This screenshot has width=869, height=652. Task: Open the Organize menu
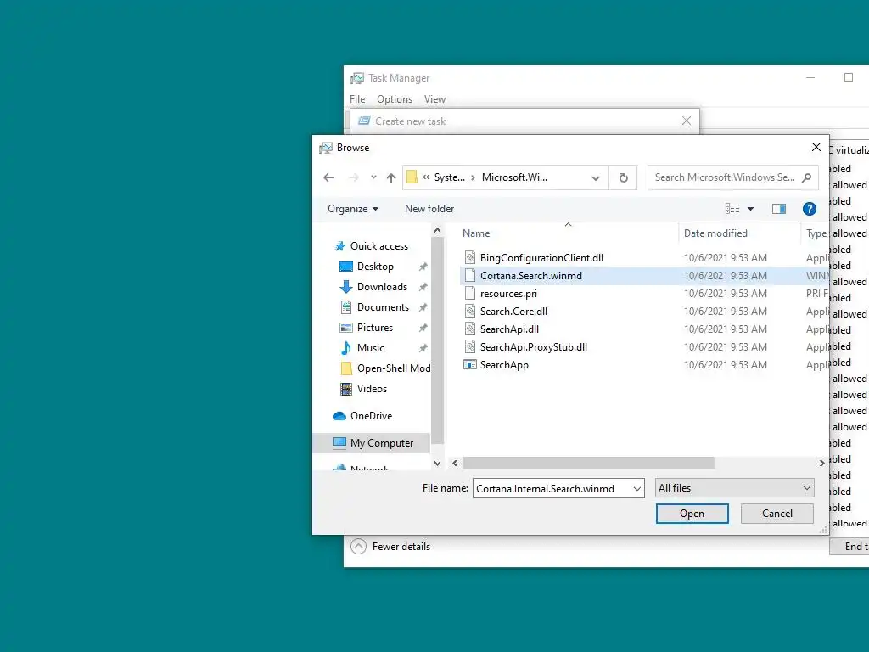tap(353, 209)
